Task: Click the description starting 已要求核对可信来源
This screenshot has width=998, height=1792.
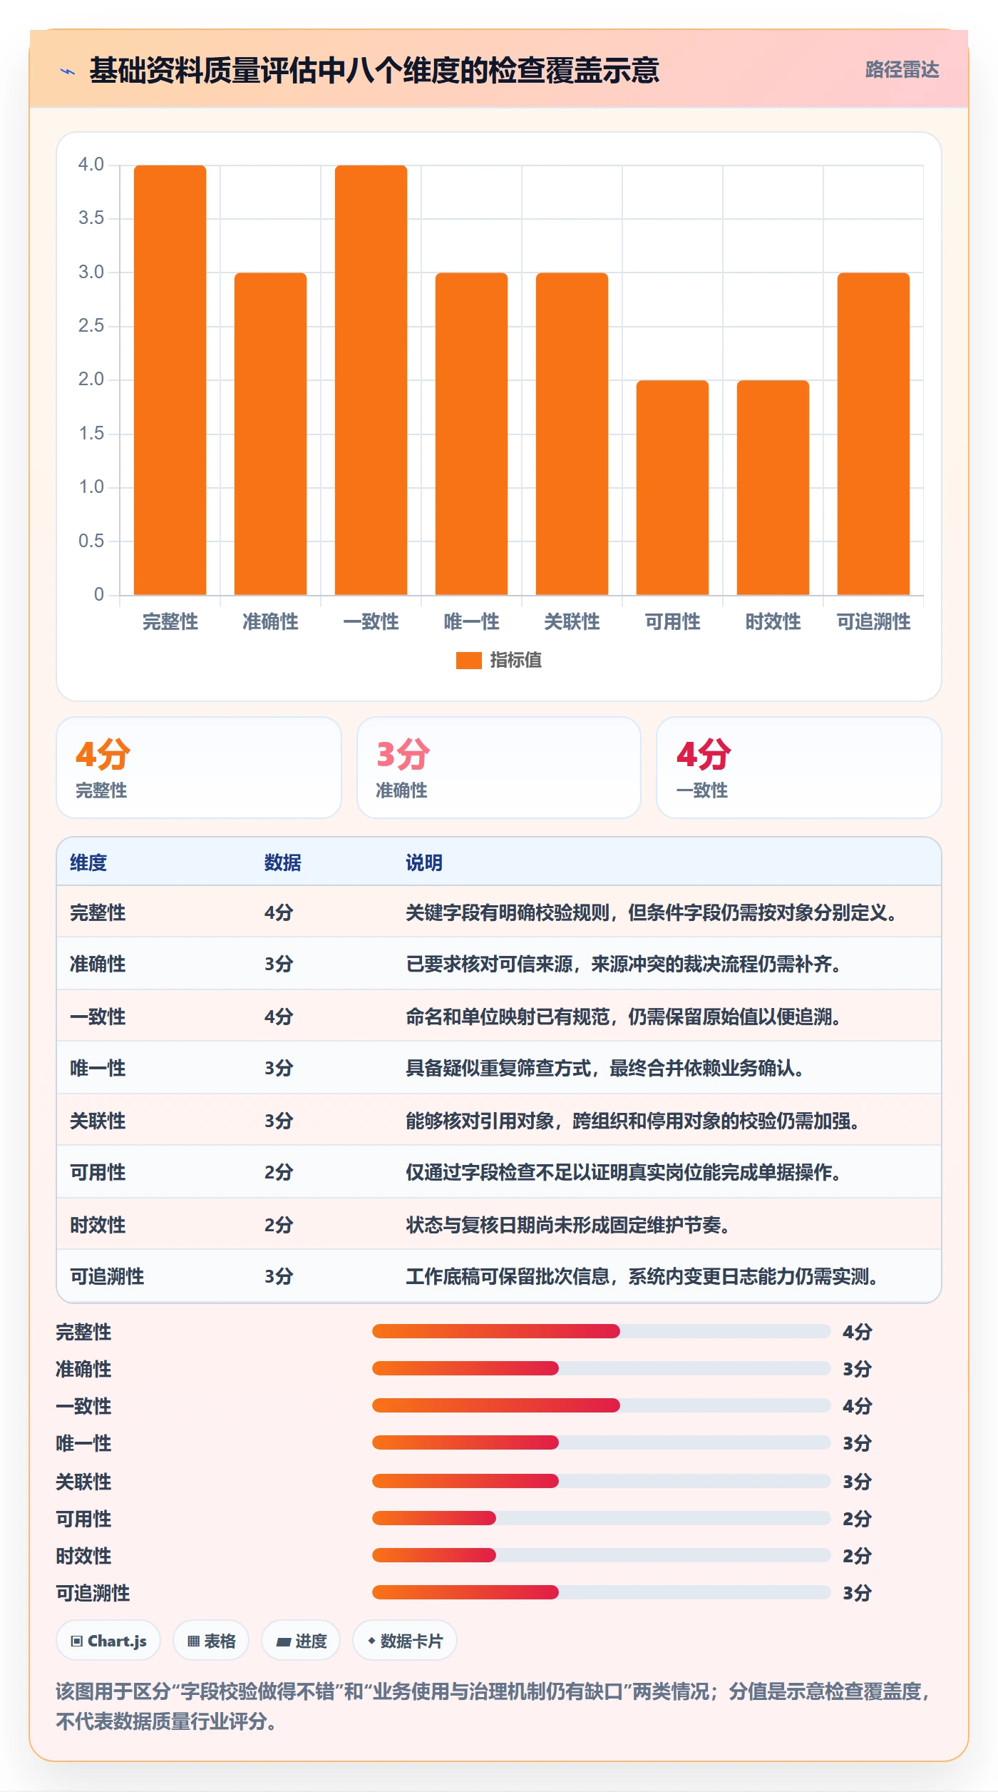Action: click(624, 964)
